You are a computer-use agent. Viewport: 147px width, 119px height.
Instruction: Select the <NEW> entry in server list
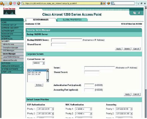37,70
